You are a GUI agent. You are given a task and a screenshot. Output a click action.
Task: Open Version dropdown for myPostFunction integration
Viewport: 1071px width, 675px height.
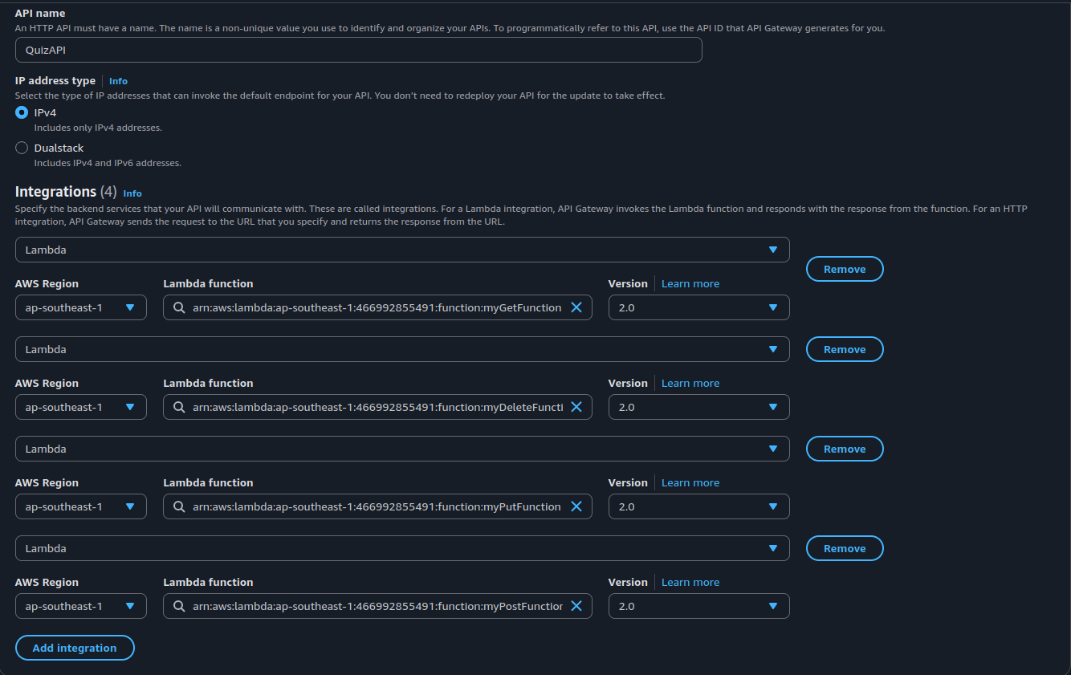698,606
